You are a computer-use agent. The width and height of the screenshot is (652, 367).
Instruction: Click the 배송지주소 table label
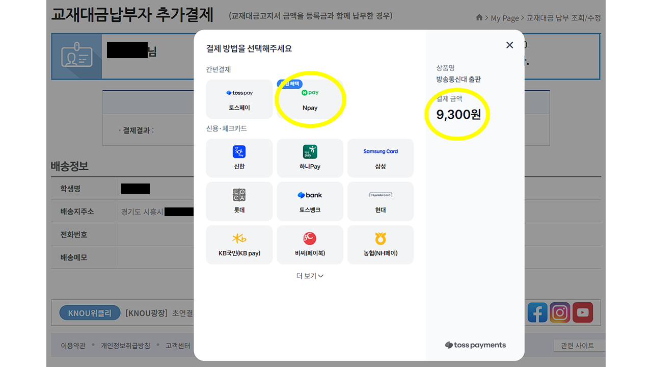coord(77,212)
